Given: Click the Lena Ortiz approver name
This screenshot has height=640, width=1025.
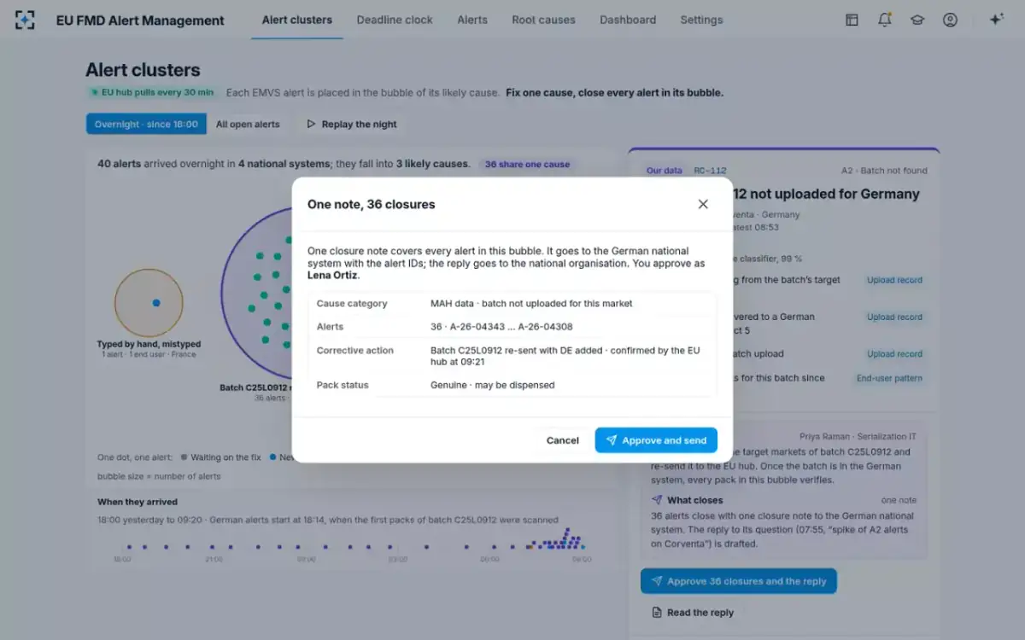Looking at the screenshot, I should [333, 276].
